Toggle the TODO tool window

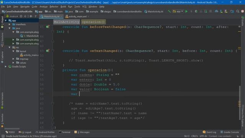(x=10, y=132)
